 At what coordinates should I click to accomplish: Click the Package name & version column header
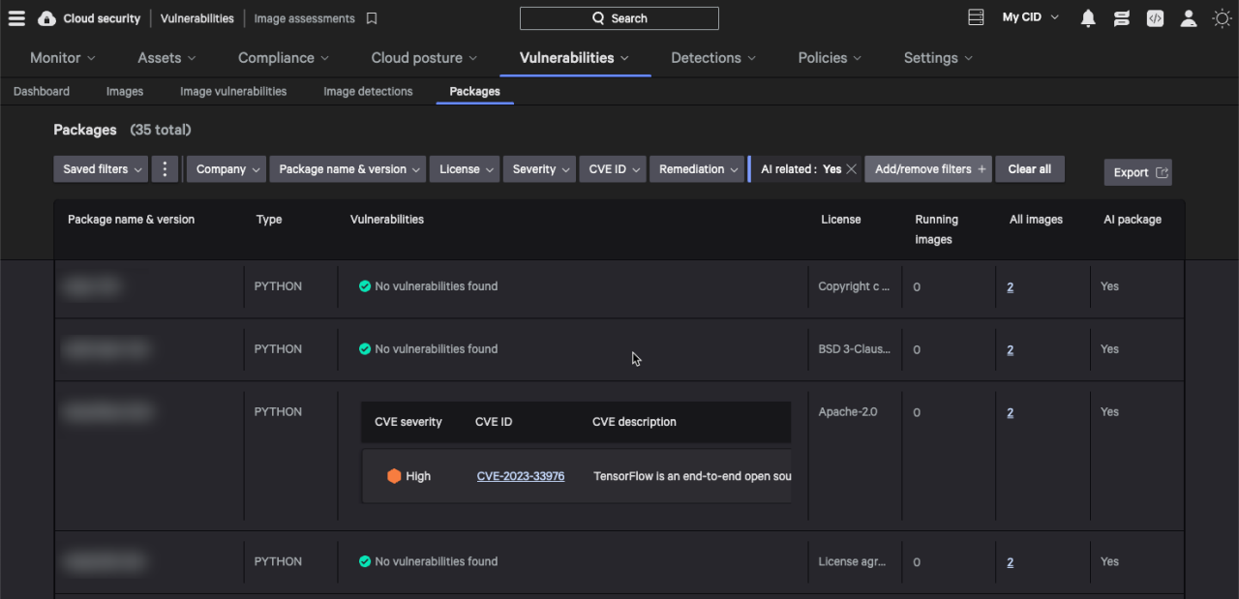(x=131, y=220)
